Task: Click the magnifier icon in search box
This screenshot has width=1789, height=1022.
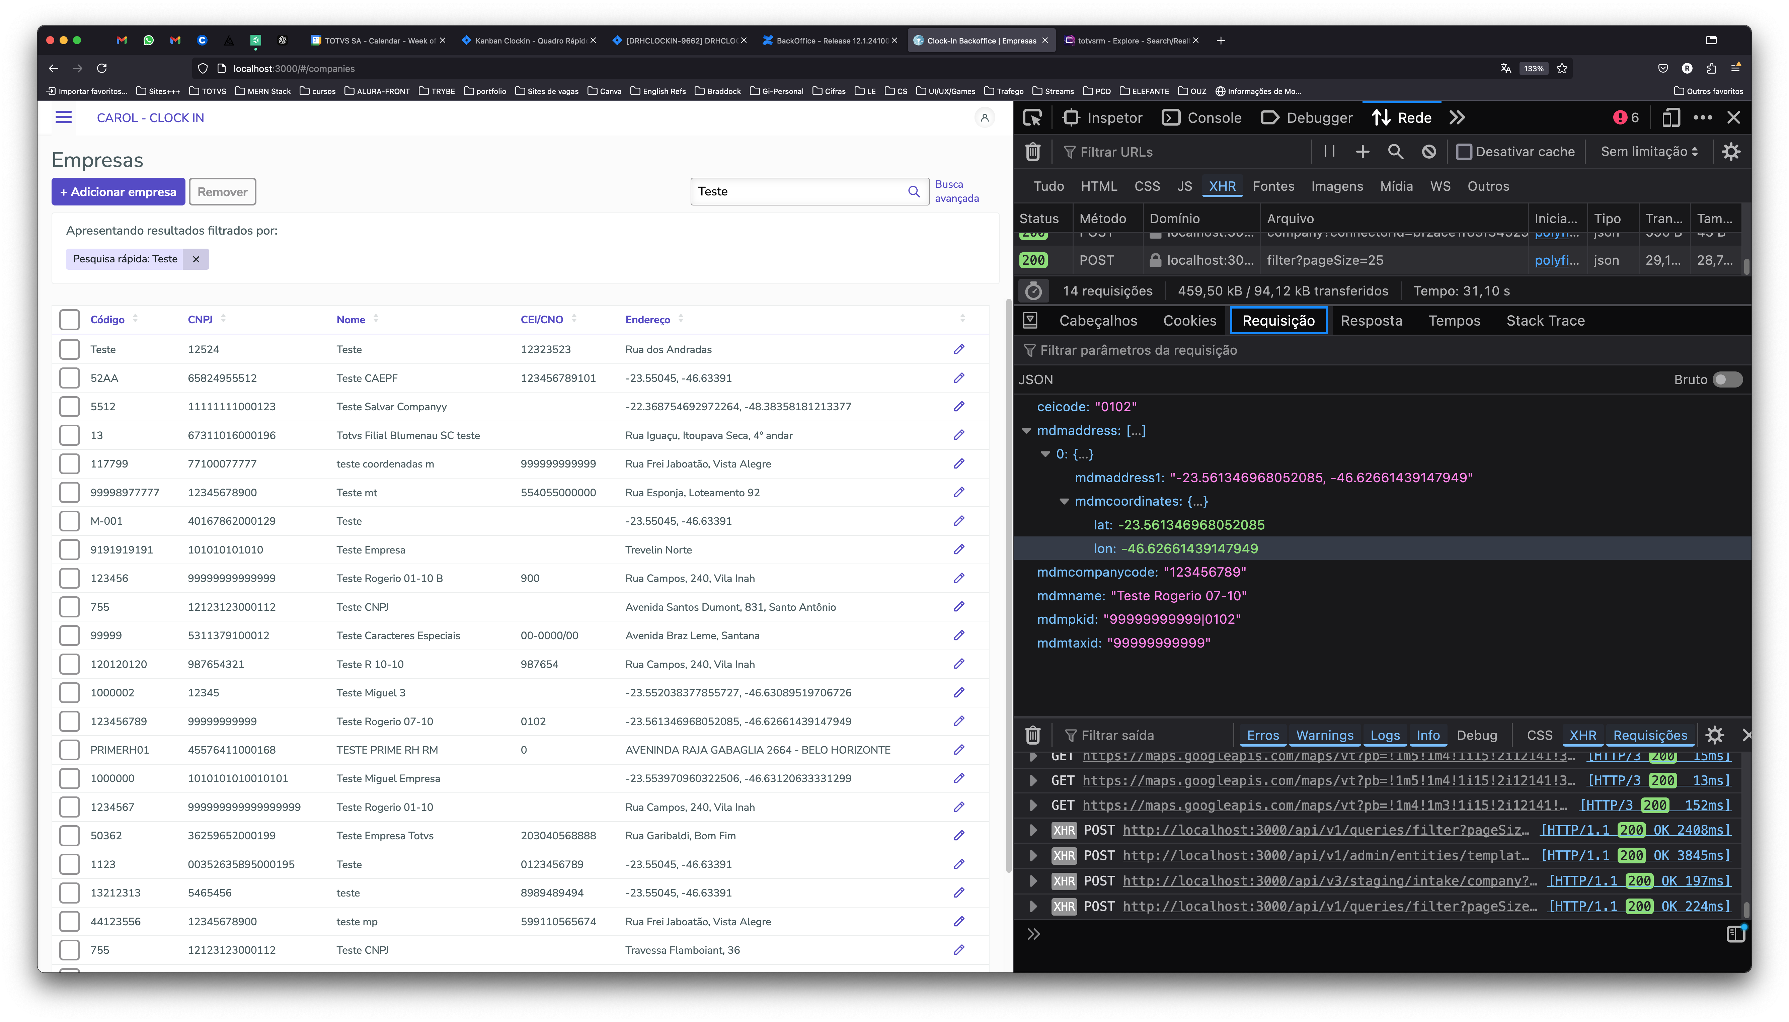Action: (x=914, y=192)
